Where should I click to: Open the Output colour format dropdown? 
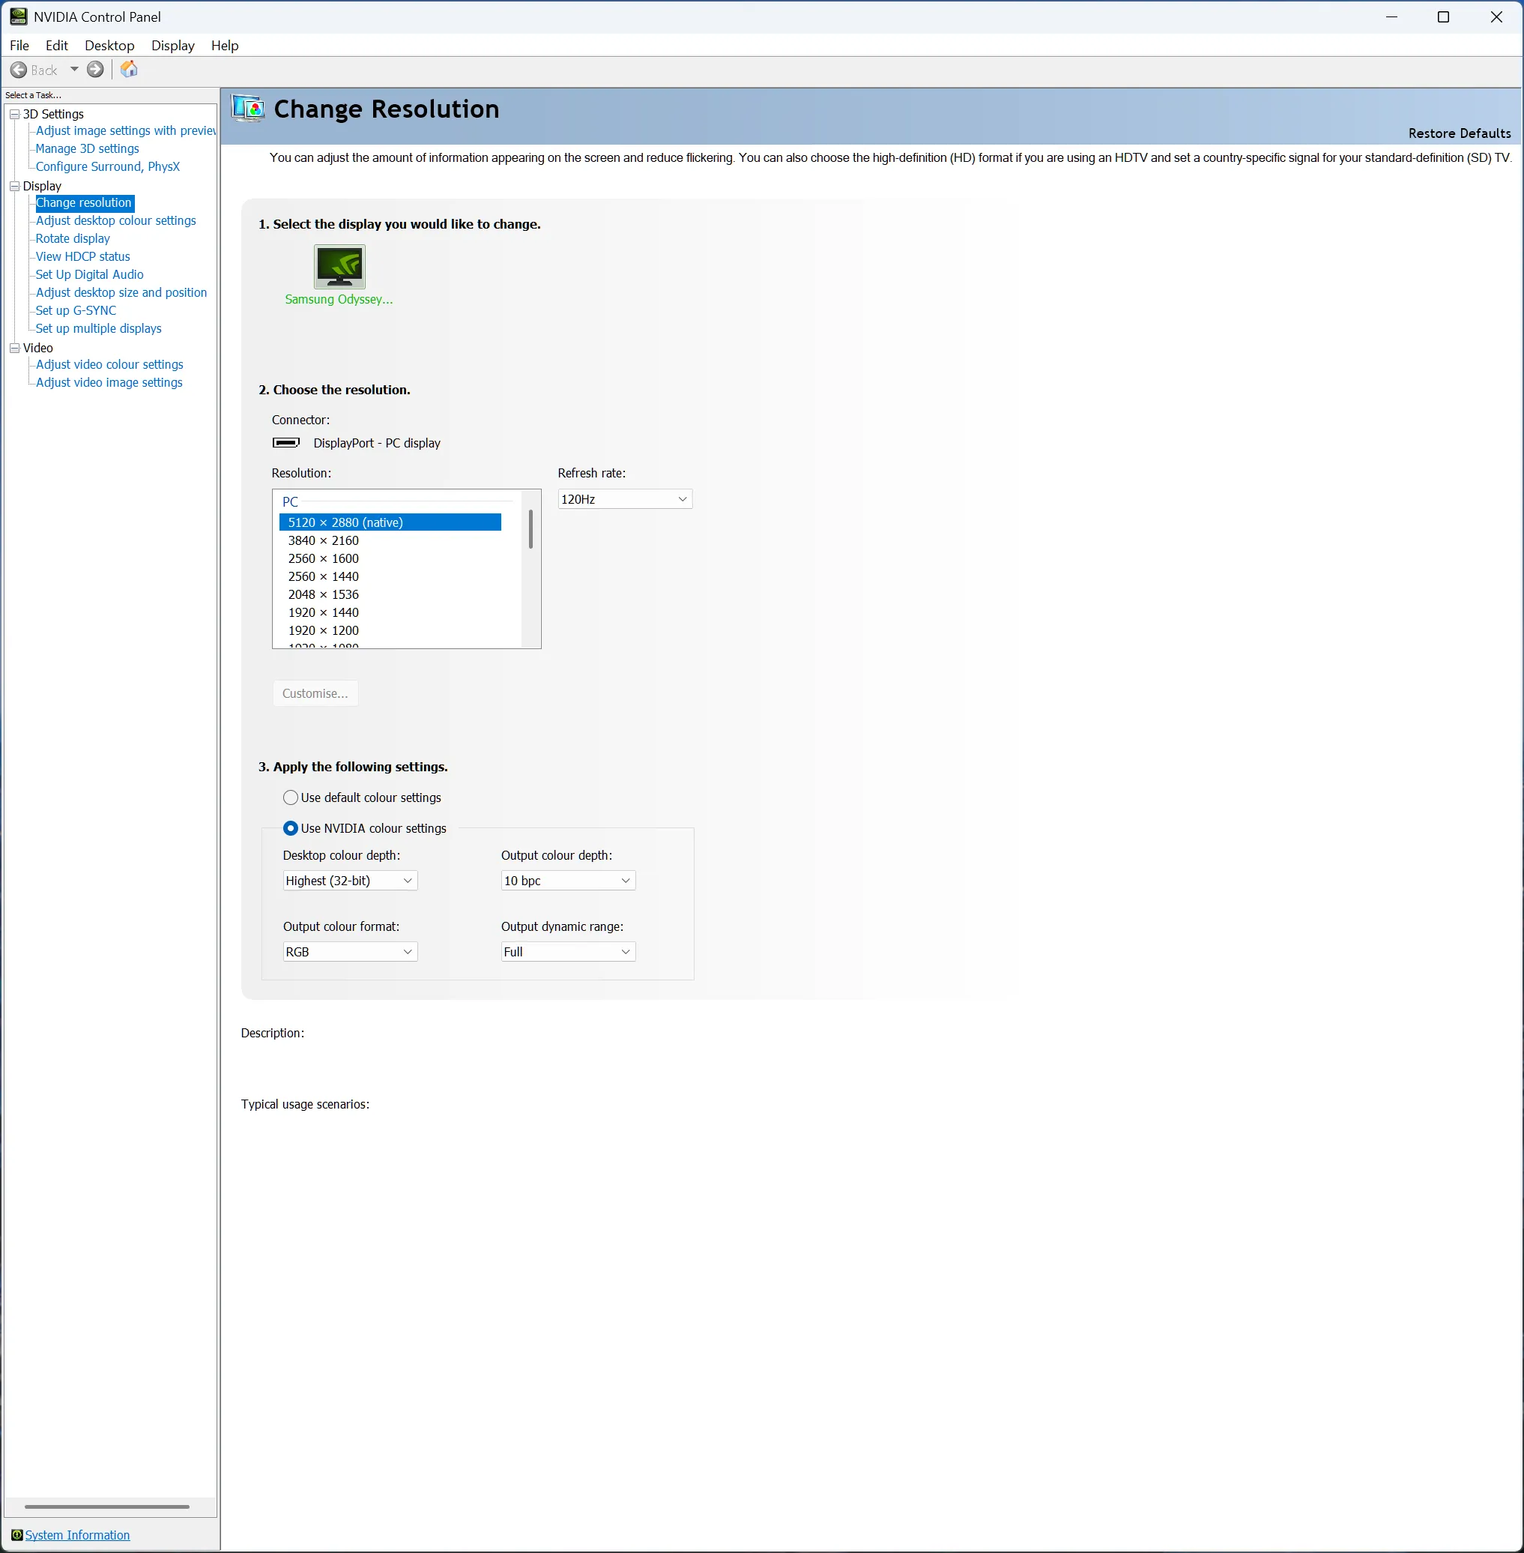pyautogui.click(x=350, y=952)
